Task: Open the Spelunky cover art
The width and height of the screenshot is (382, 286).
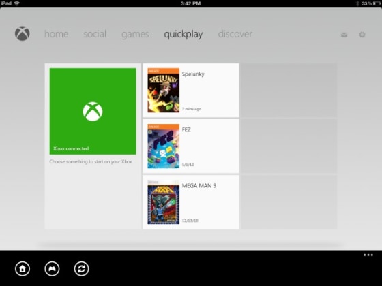Action: point(163,90)
